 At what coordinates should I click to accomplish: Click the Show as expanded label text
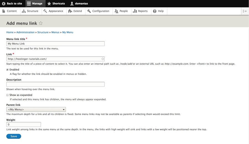[21, 95]
